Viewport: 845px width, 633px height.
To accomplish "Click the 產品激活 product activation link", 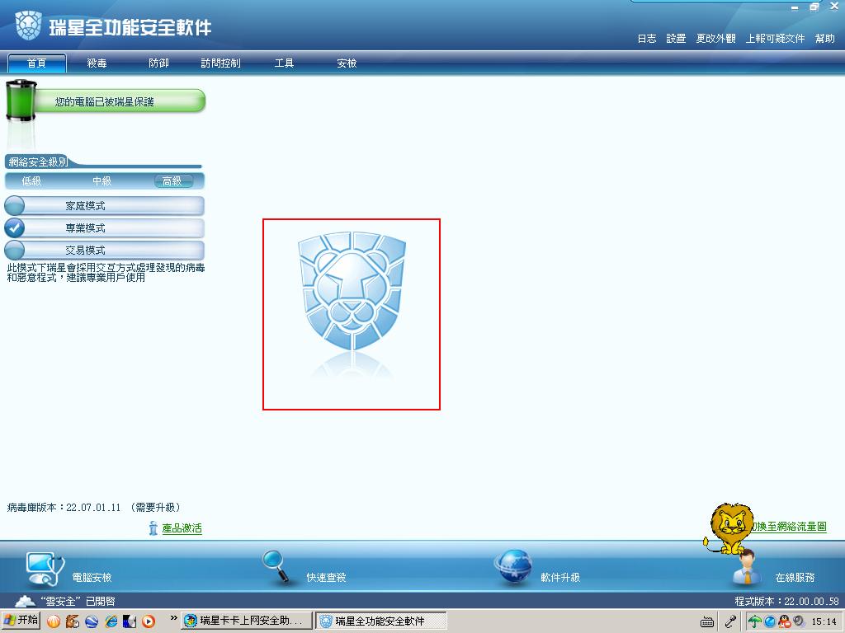I will (182, 528).
